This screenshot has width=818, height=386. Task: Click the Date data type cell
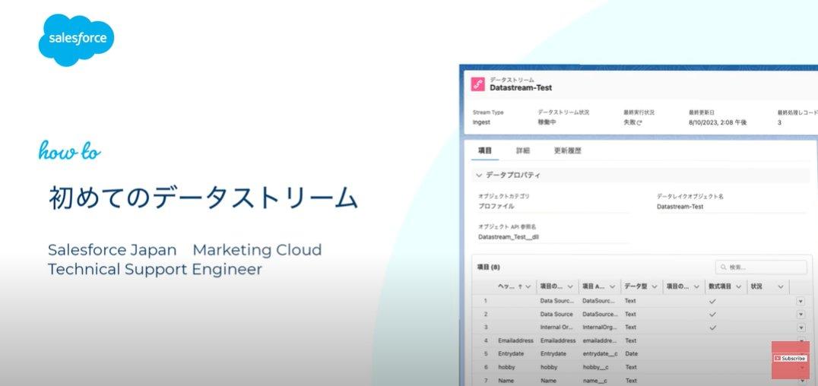click(631, 353)
